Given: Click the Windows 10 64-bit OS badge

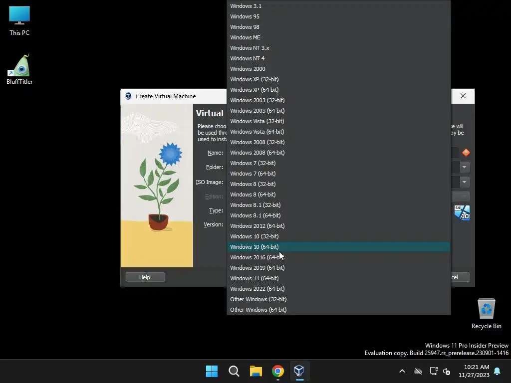Looking at the screenshot, I should tap(462, 212).
